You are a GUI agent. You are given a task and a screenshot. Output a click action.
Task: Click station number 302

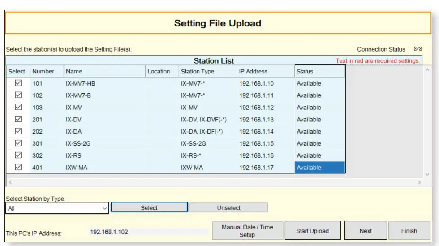[37, 156]
